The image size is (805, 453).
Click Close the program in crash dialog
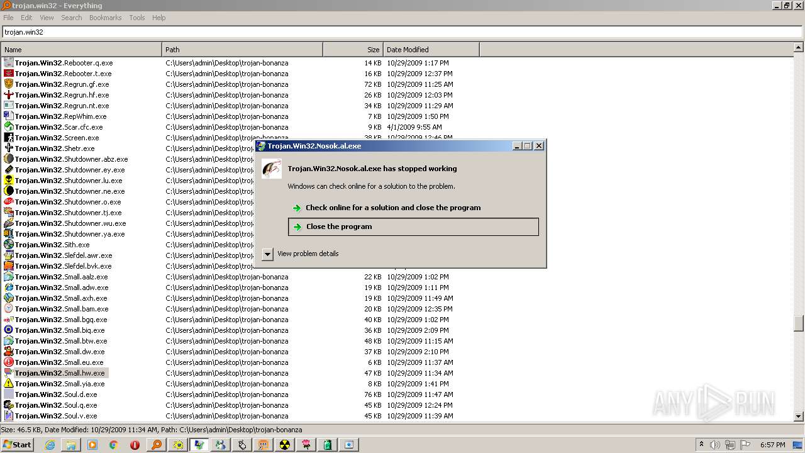point(413,226)
